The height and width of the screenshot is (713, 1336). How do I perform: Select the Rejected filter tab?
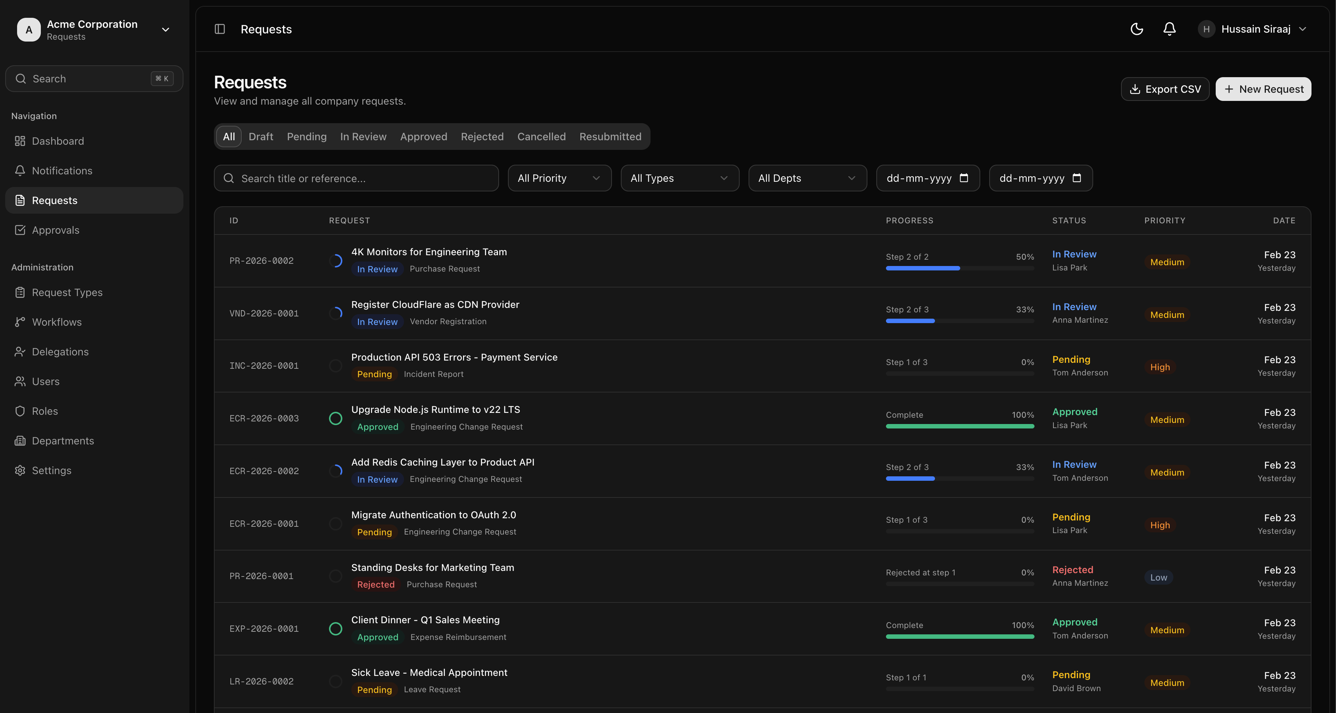(x=482, y=136)
